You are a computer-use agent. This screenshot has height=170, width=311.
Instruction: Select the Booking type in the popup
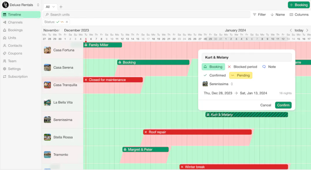click(213, 67)
